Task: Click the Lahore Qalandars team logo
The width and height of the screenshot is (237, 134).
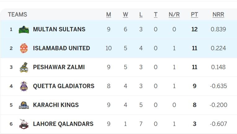Action: pos(24,124)
